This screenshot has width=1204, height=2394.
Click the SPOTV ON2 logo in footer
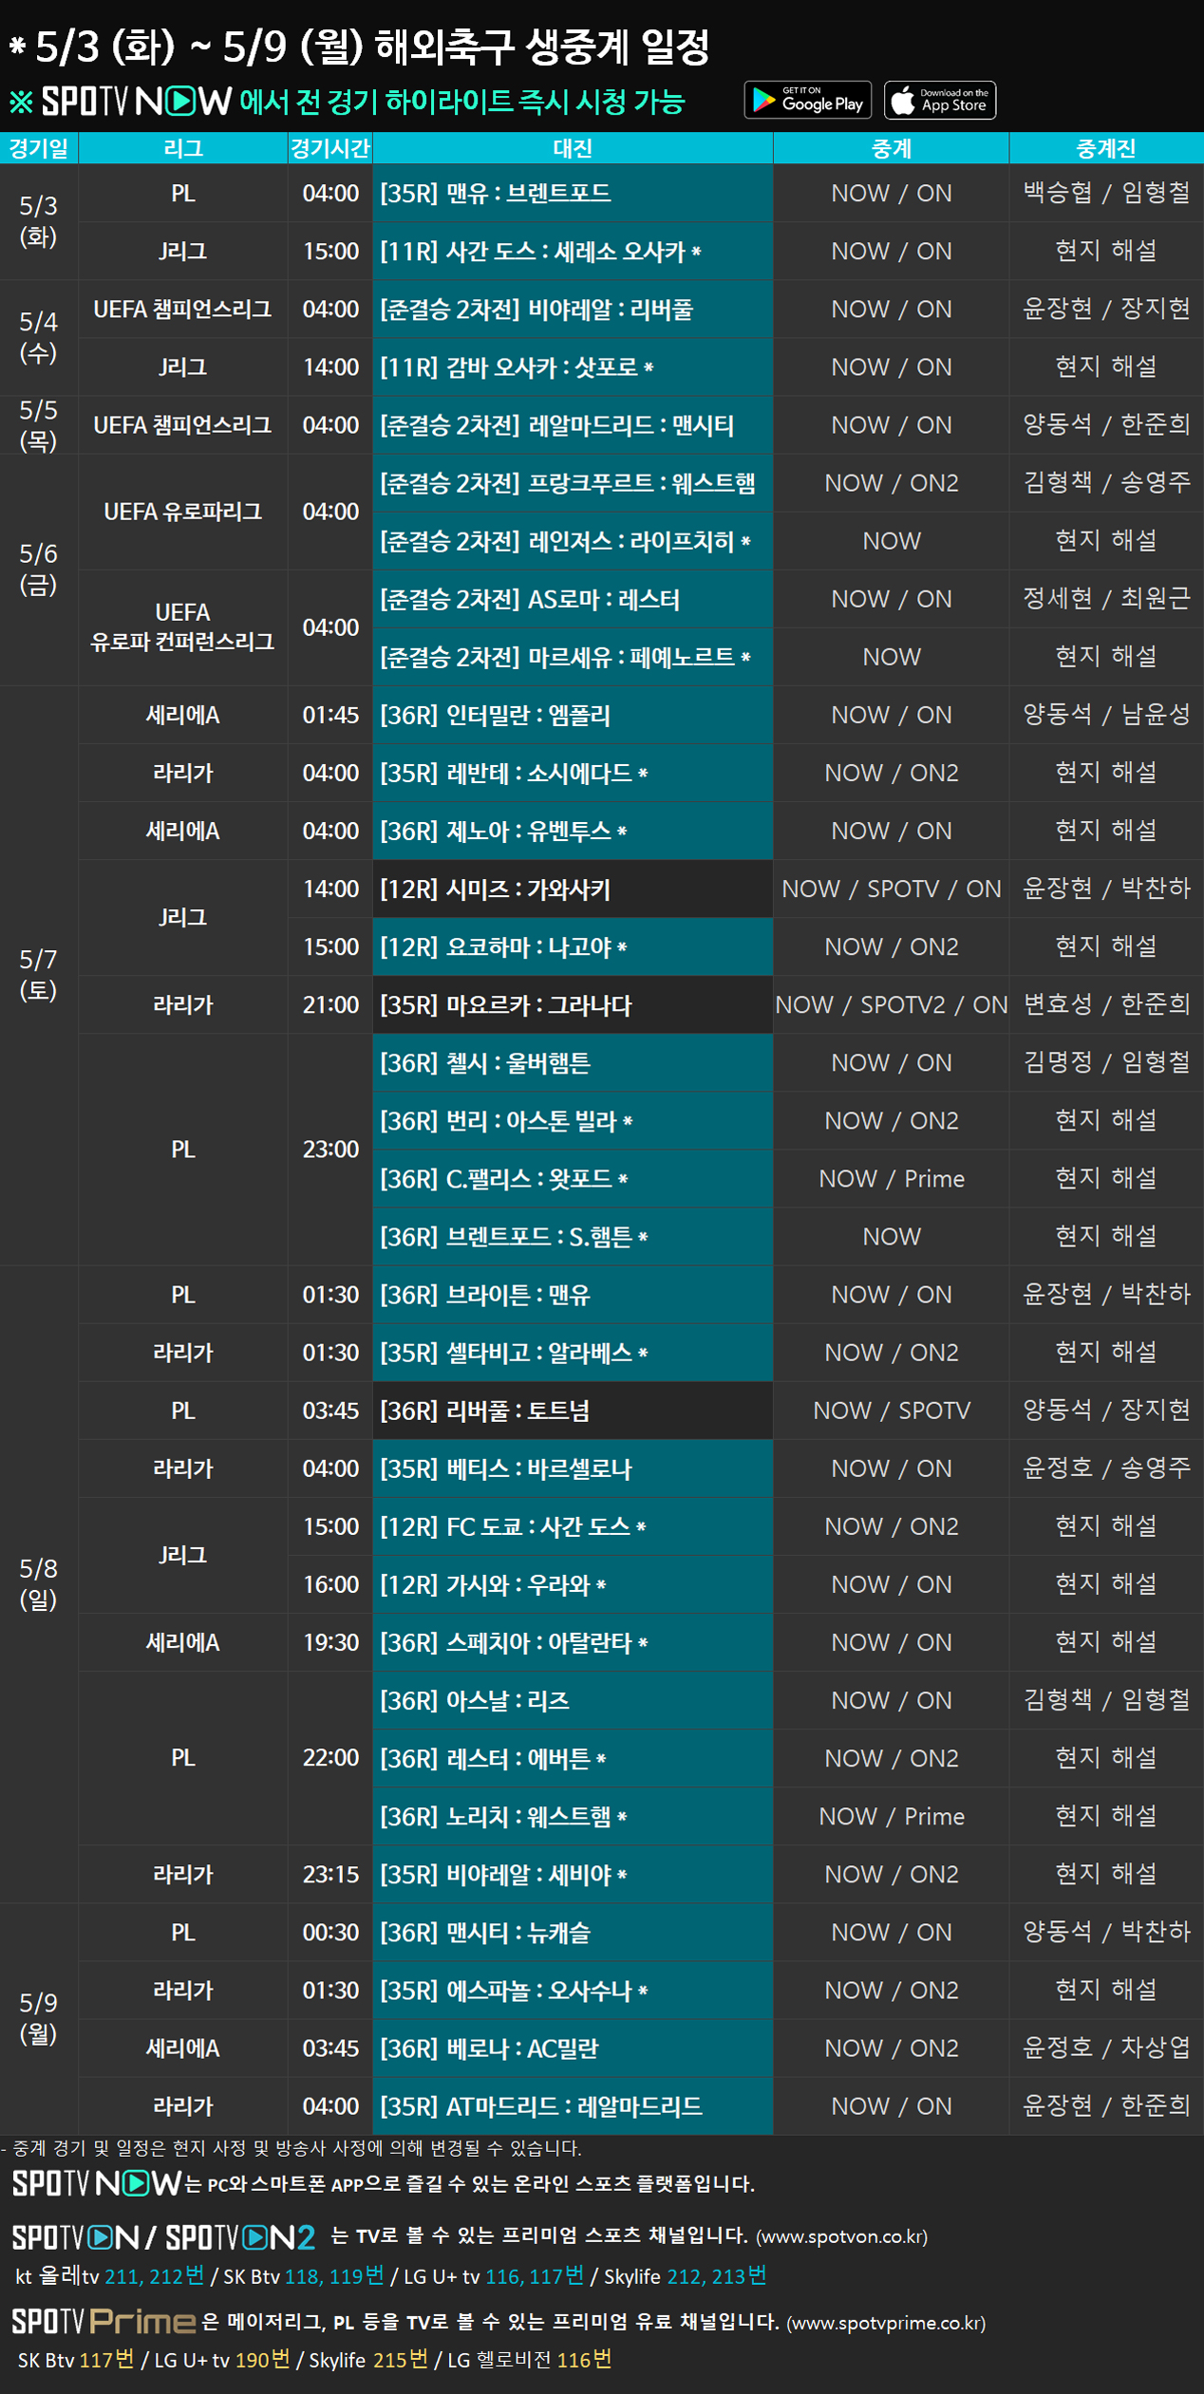[x=240, y=2237]
